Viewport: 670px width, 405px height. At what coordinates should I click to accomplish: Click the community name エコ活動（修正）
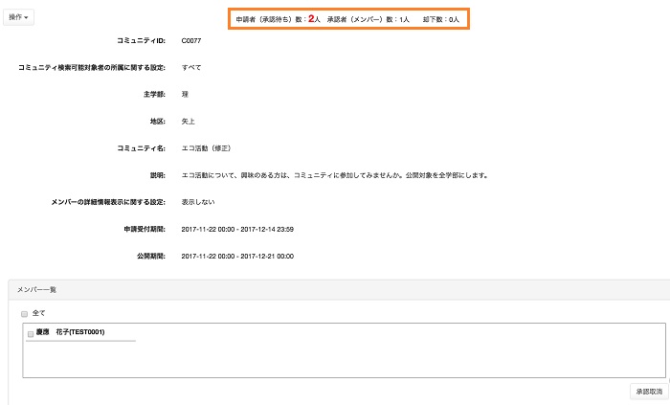(206, 148)
